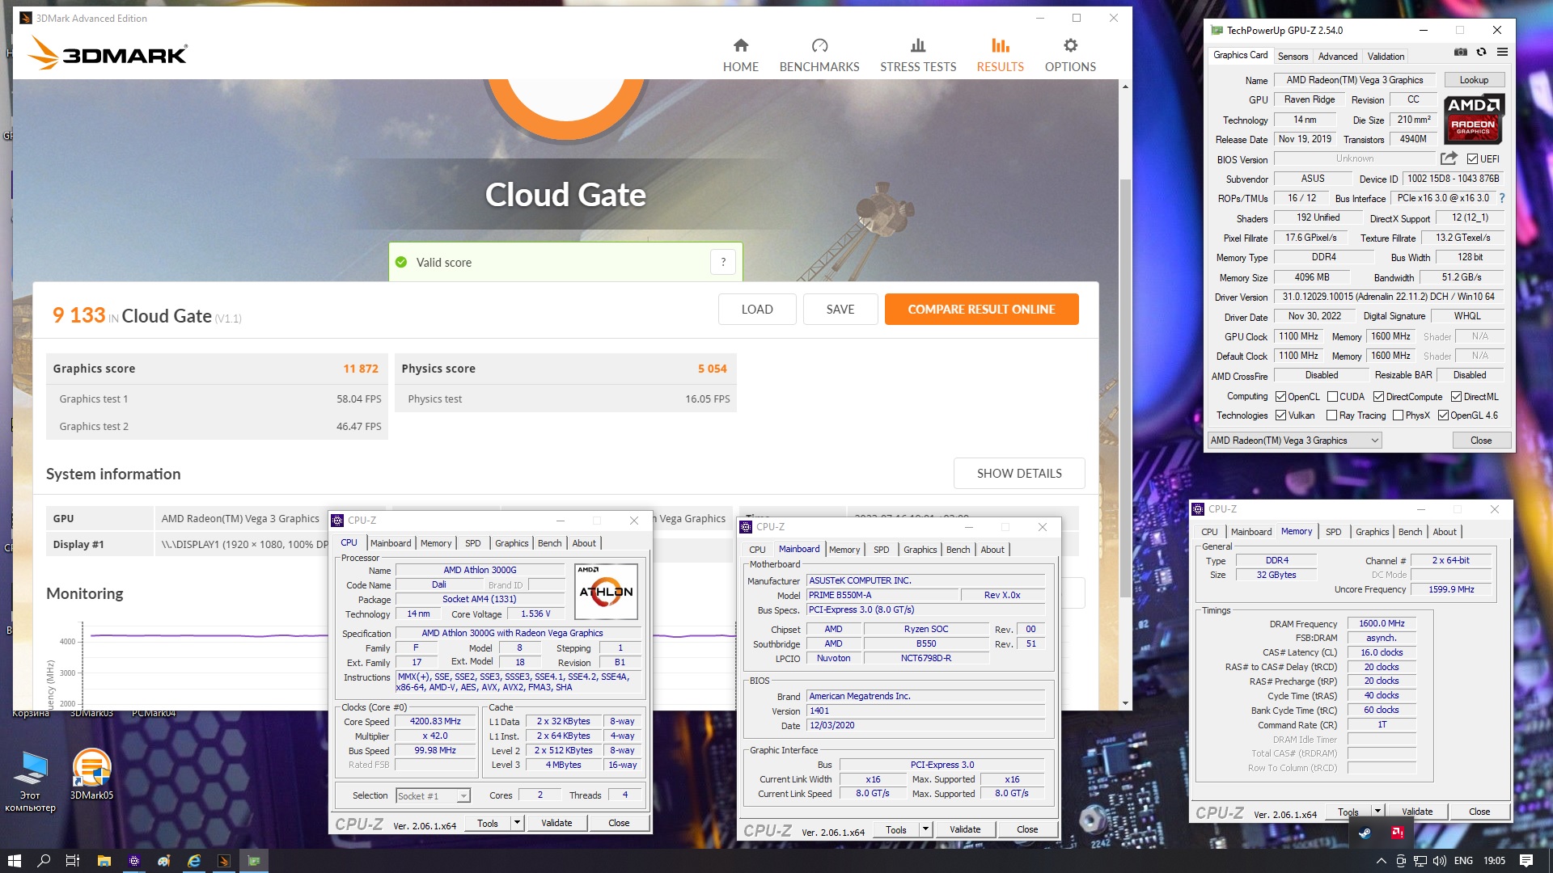This screenshot has height=873, width=1553.
Task: Open Bench tab in CPU-Z CPU window
Action: (549, 543)
